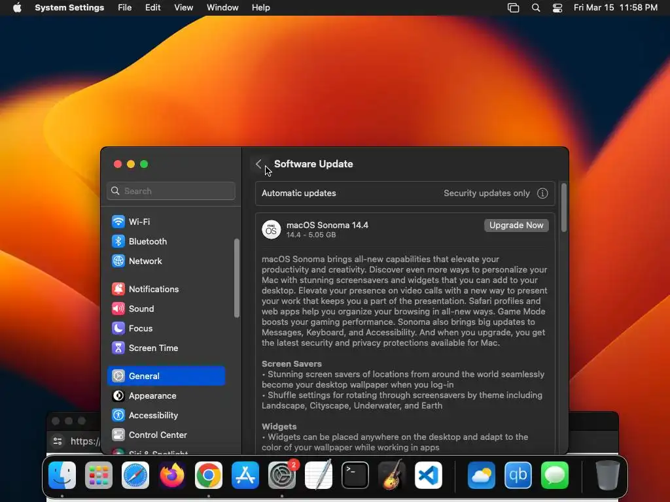Open the View menu
This screenshot has width=670, height=502.
(183, 8)
